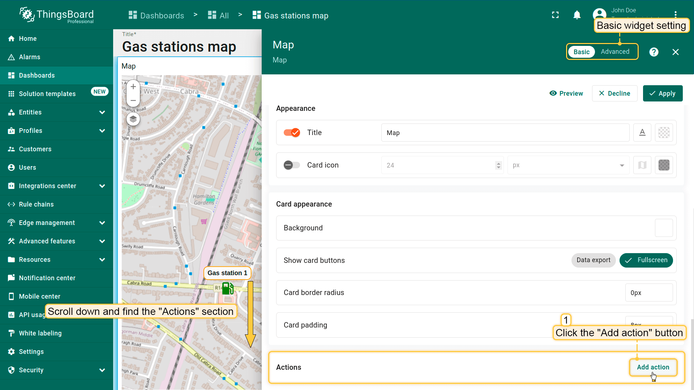Switch to the Advanced settings tab
This screenshot has width=694, height=390.
click(x=615, y=52)
